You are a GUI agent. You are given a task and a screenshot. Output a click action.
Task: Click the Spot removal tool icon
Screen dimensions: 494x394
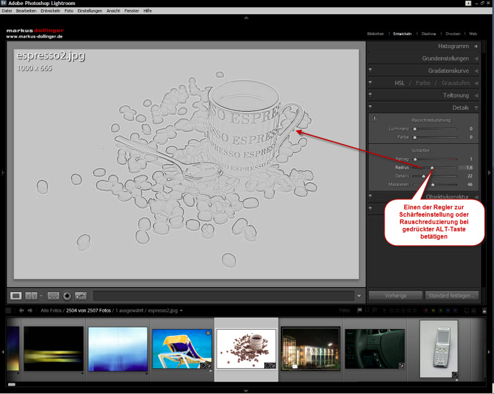point(81,296)
